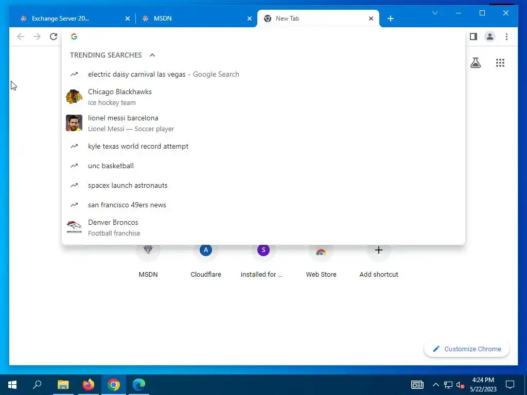The height and width of the screenshot is (395, 527).
Task: Close the Exchange Server tab
Action: pyautogui.click(x=128, y=19)
